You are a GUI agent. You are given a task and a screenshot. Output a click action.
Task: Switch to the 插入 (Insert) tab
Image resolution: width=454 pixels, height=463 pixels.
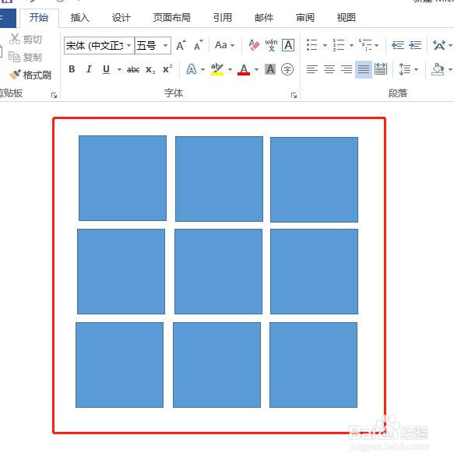pos(79,18)
